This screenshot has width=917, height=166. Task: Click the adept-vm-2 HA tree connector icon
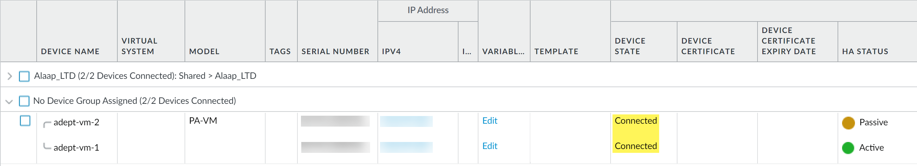pos(47,124)
